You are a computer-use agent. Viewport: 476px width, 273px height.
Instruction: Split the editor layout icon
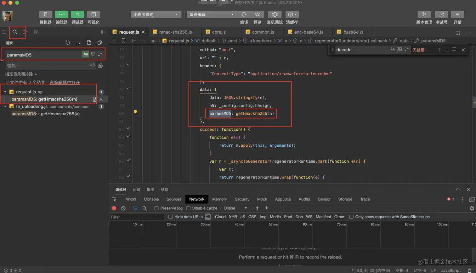click(x=458, y=33)
